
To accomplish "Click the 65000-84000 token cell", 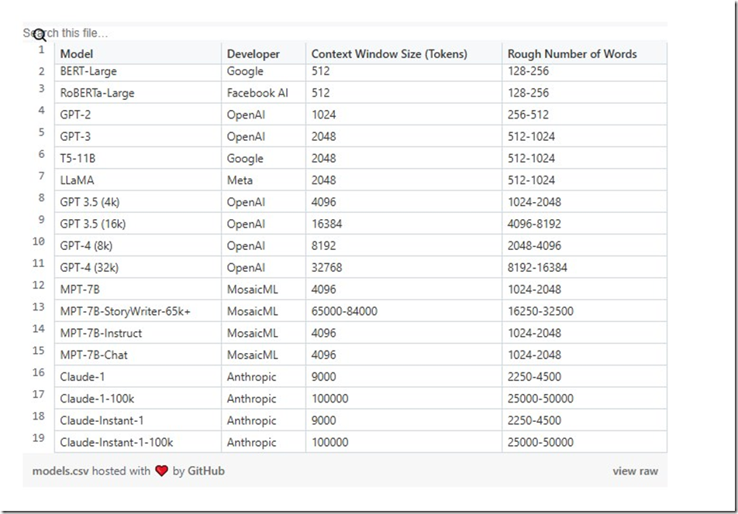I will tap(344, 311).
